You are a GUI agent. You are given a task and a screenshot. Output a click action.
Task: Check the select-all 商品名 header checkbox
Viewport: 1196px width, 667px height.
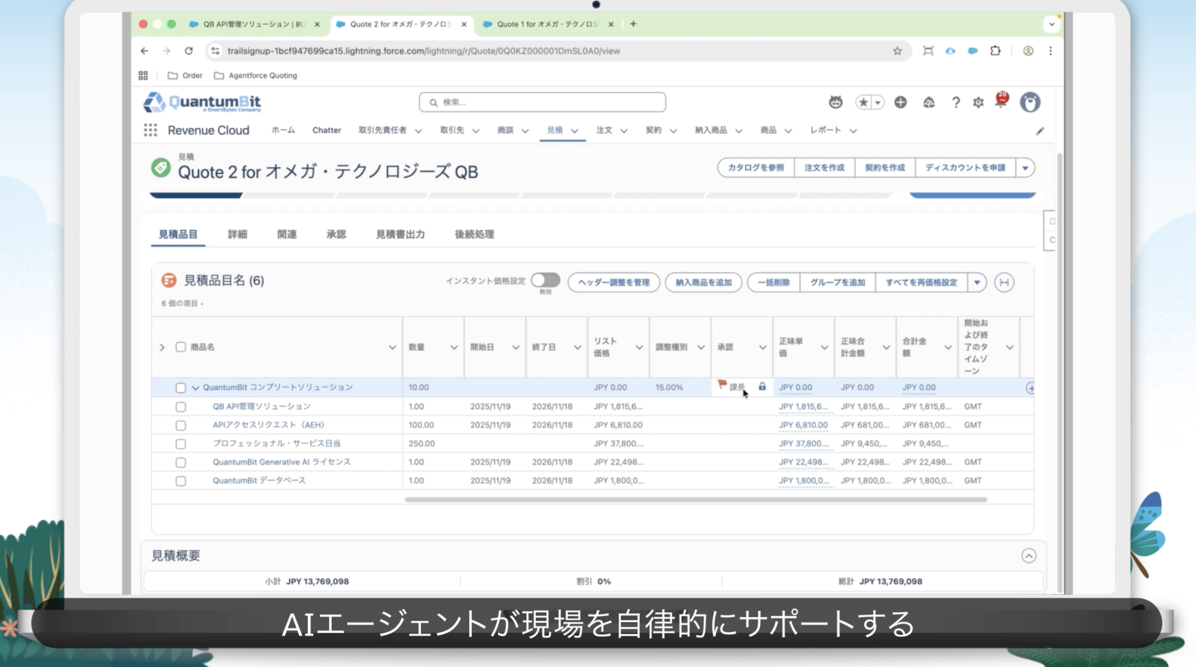[x=181, y=347]
